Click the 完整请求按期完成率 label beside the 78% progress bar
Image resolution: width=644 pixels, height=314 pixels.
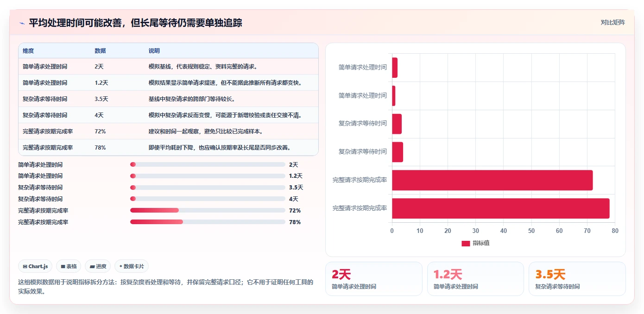43,222
